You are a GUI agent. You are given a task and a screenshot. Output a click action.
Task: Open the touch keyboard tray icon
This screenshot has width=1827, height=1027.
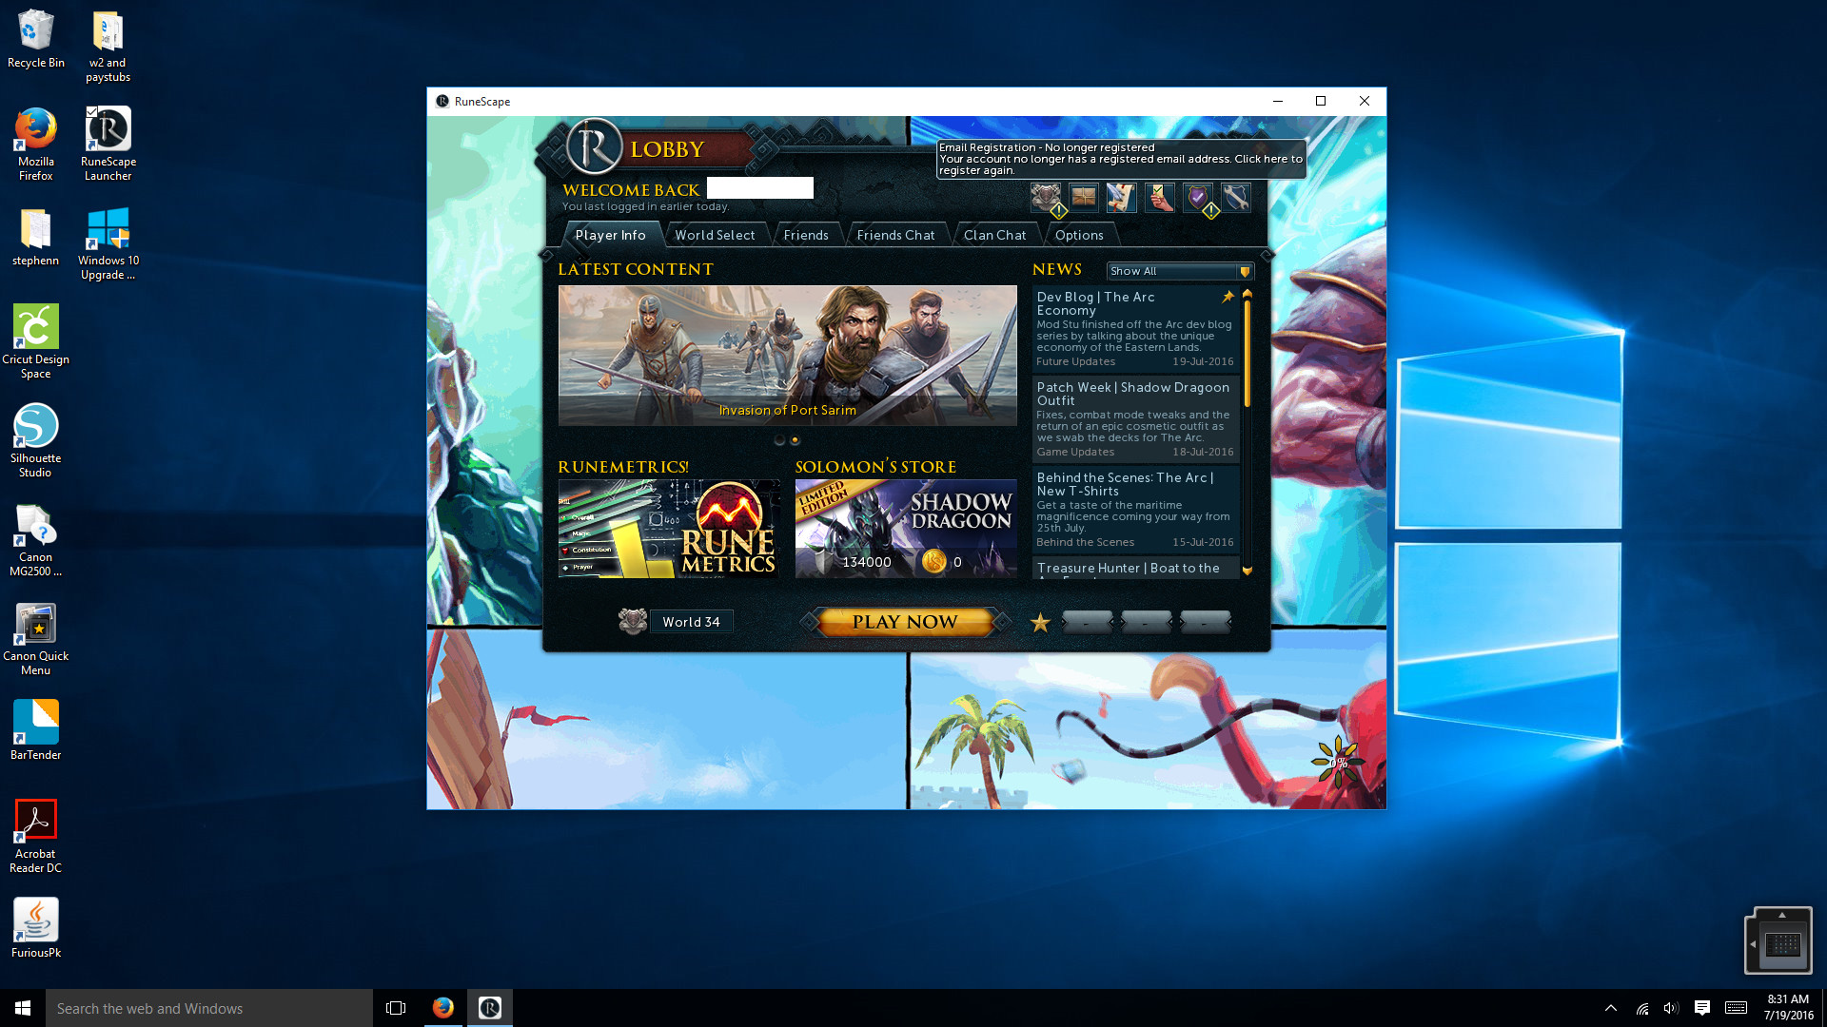(1736, 1008)
